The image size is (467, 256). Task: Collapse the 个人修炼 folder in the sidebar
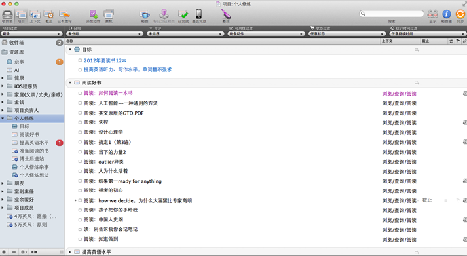click(3, 118)
